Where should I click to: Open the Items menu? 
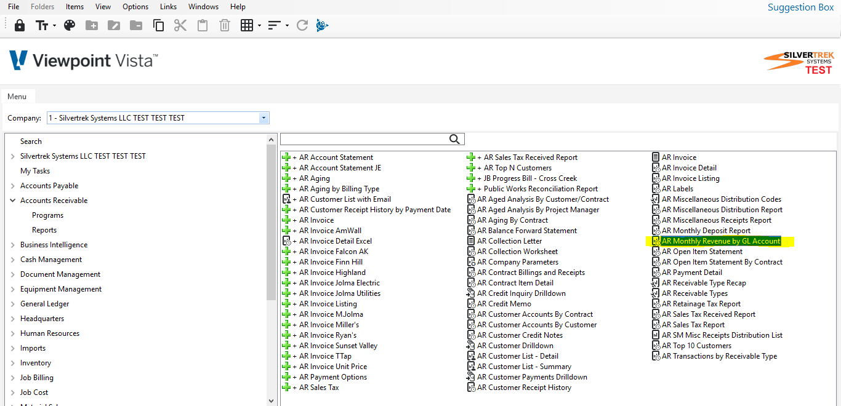pyautogui.click(x=75, y=7)
